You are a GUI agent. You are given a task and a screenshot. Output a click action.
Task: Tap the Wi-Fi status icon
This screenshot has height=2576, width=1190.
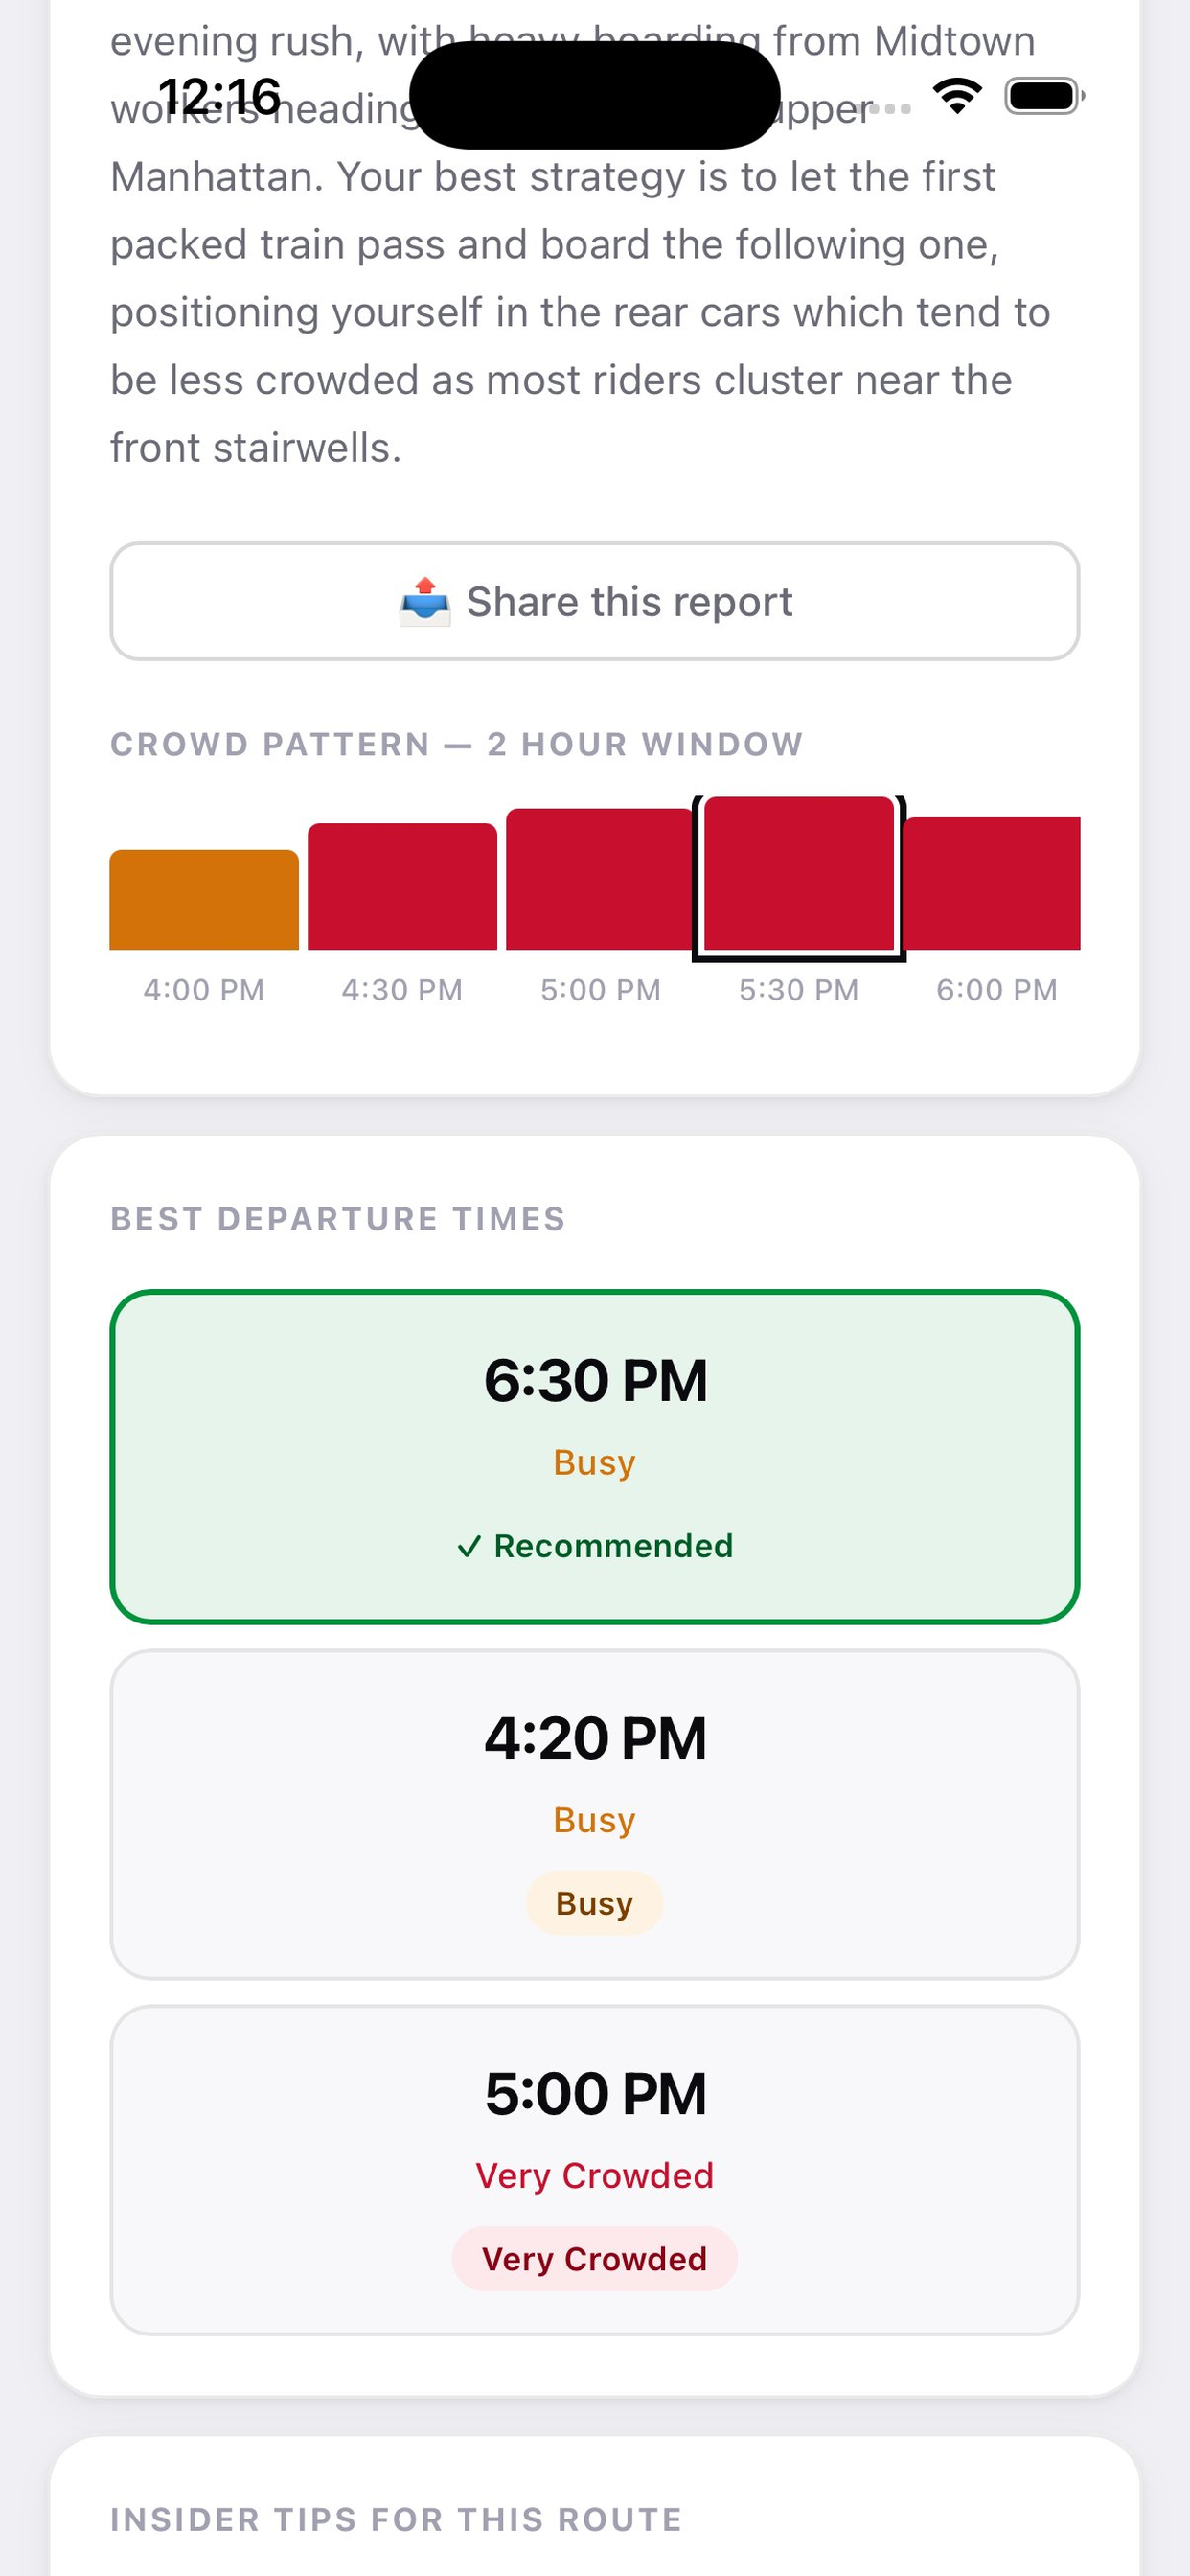tap(957, 96)
